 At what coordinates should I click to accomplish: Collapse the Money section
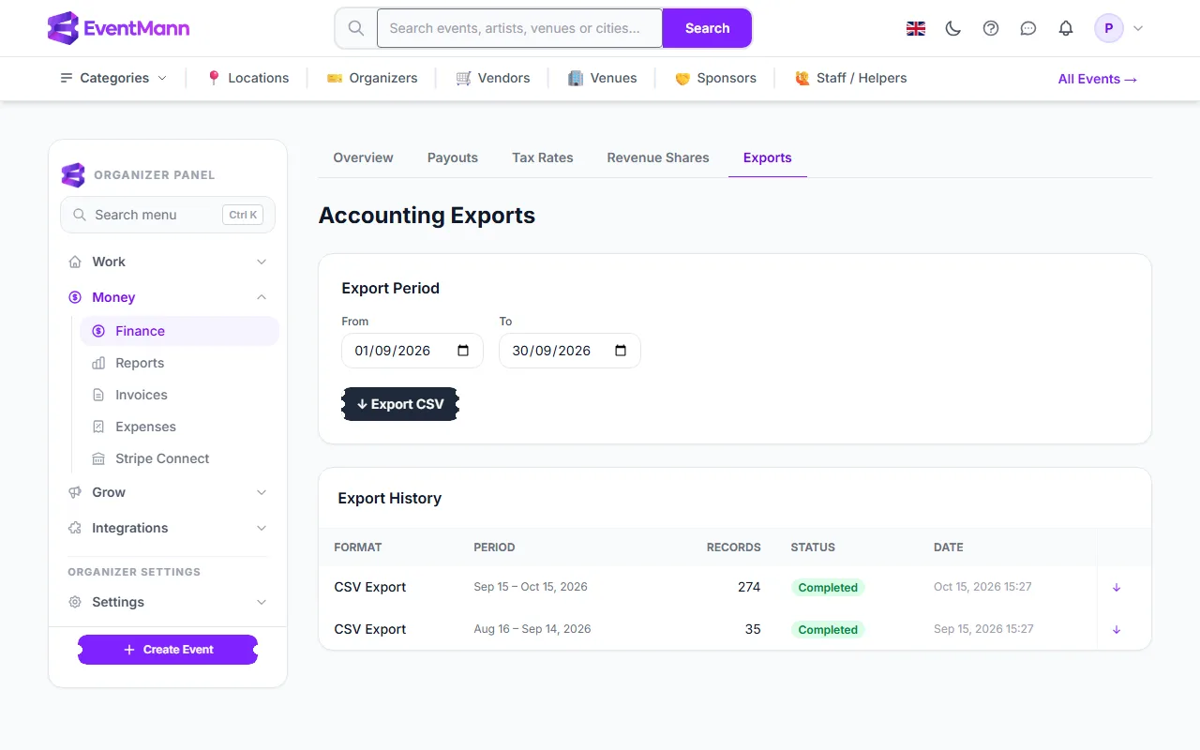tap(168, 297)
